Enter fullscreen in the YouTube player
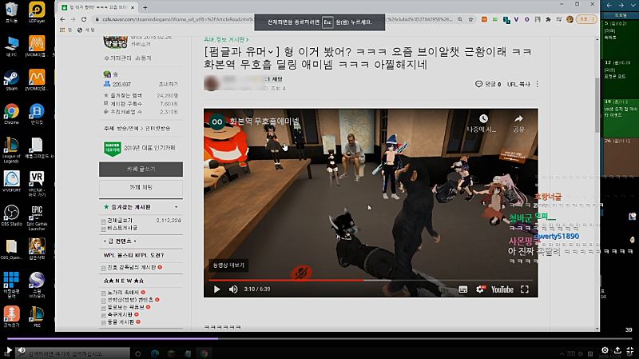 pos(525,289)
